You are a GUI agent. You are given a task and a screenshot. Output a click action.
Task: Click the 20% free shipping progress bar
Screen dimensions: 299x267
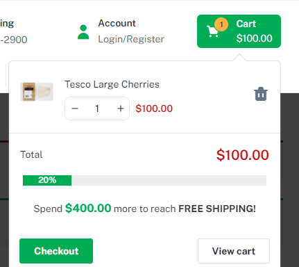(144, 180)
